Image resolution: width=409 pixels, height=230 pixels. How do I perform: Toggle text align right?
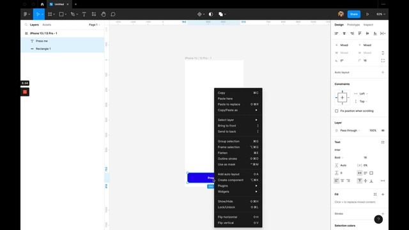click(x=348, y=181)
